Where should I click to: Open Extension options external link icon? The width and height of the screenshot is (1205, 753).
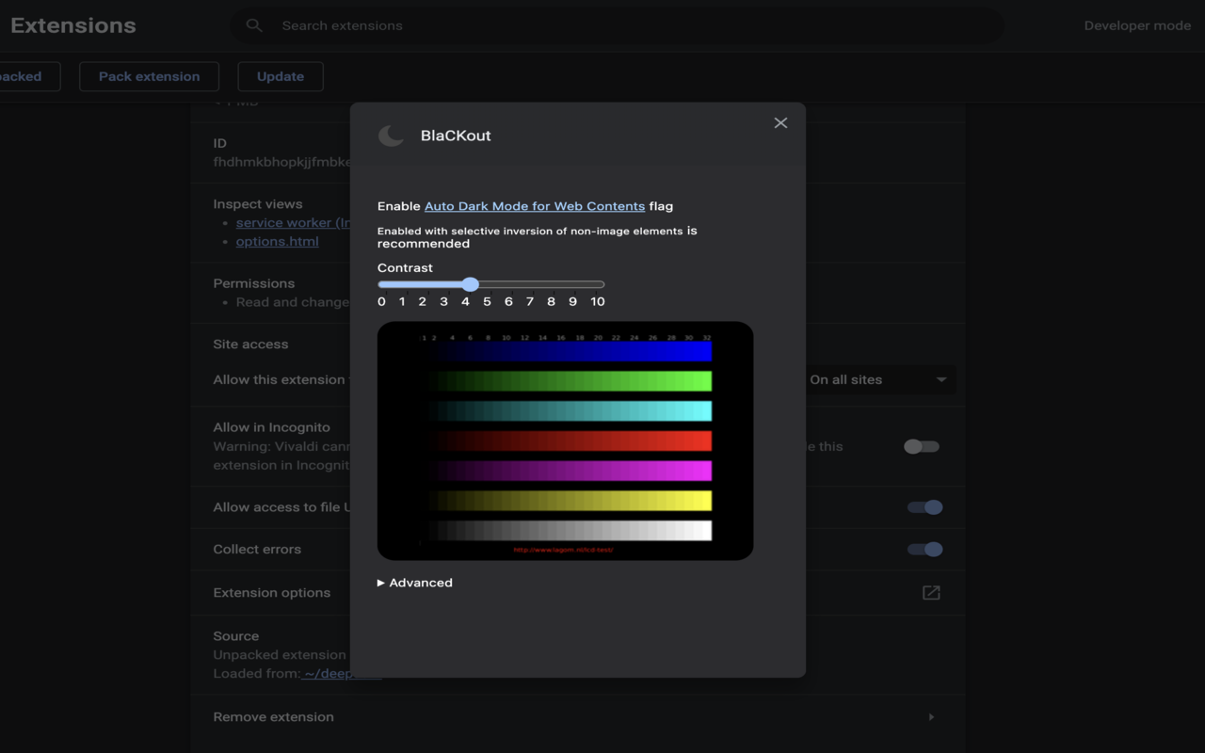pyautogui.click(x=931, y=592)
